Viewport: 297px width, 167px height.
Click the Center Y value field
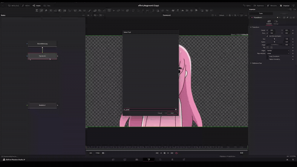click(x=286, y=30)
